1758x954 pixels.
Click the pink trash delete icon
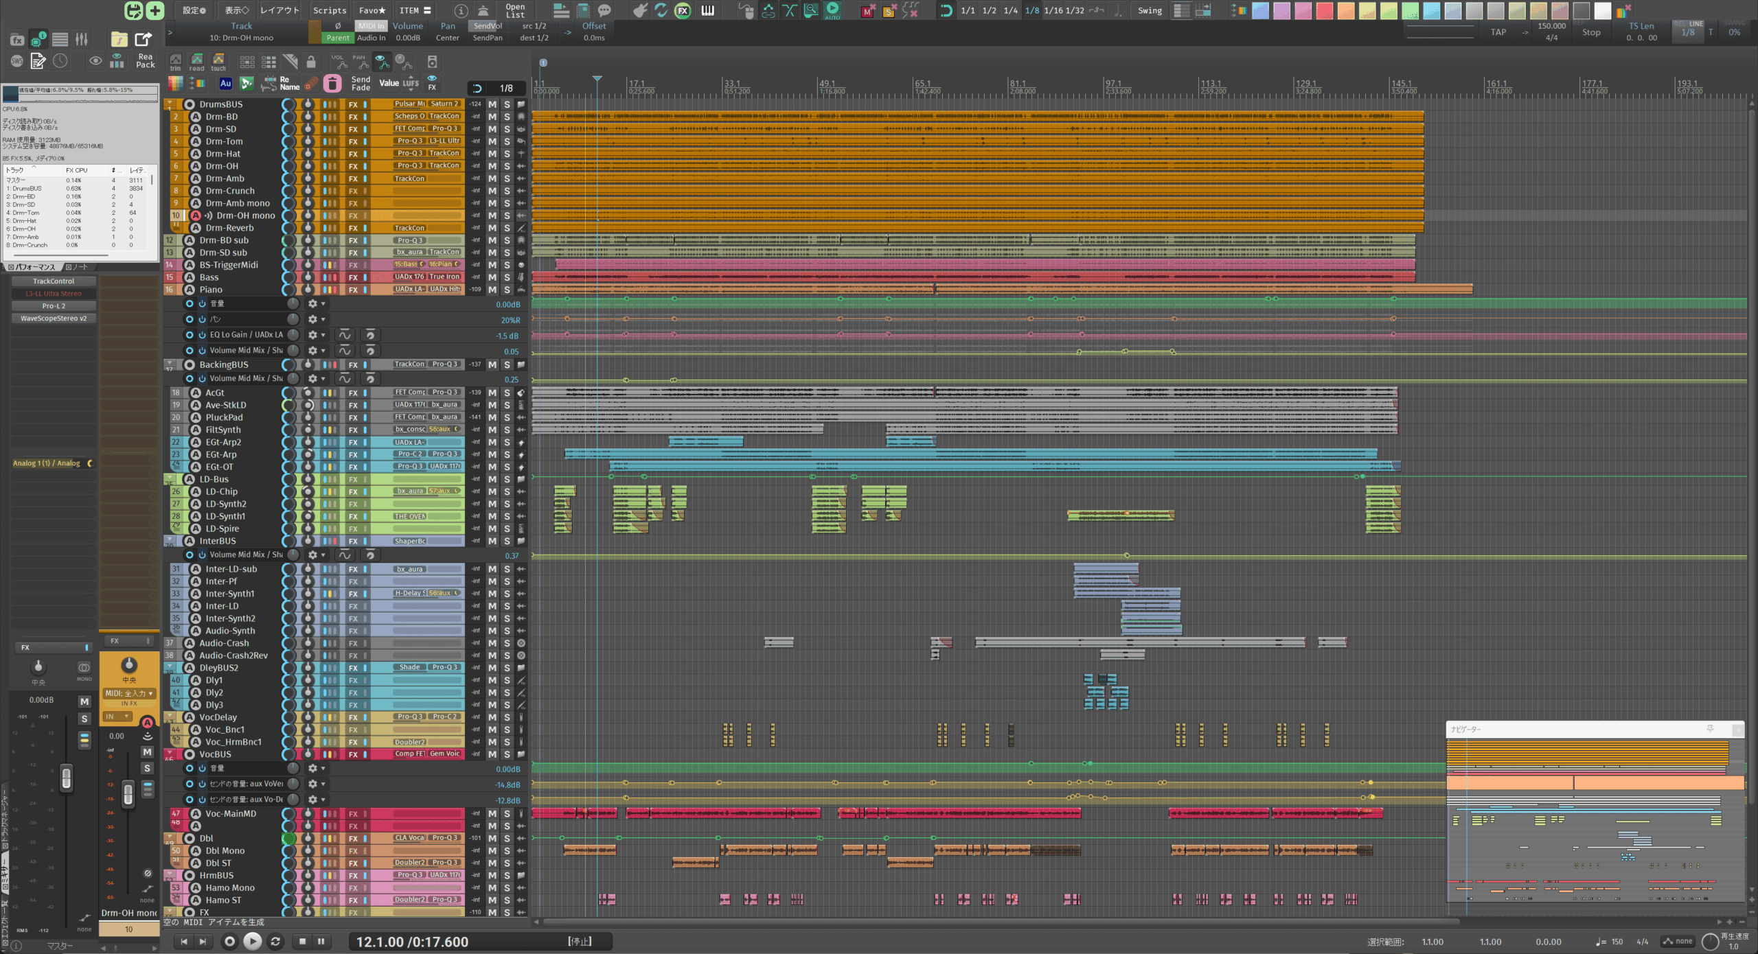point(332,84)
